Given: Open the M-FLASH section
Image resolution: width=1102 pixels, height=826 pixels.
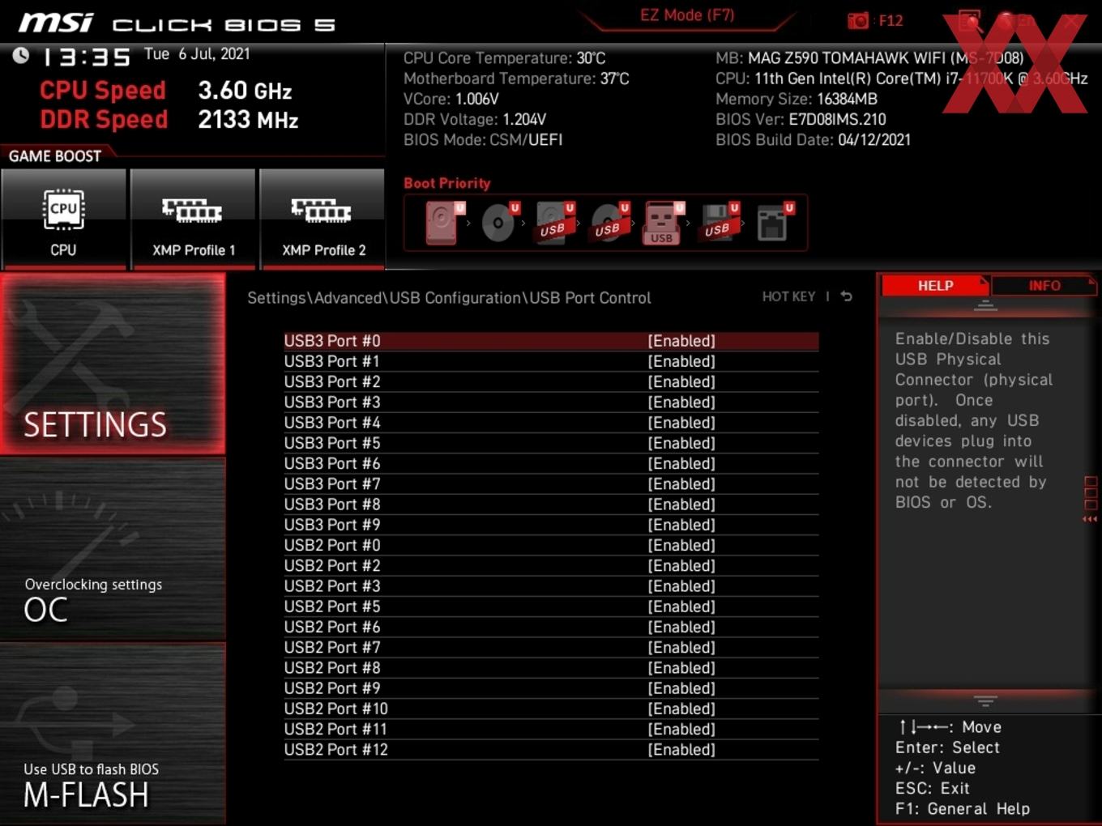Looking at the screenshot, I should [x=113, y=734].
